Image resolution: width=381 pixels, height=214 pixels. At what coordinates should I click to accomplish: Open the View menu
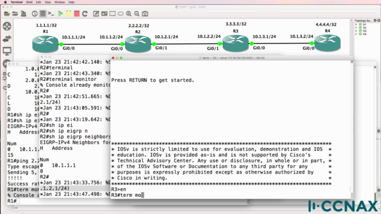tap(48, 2)
